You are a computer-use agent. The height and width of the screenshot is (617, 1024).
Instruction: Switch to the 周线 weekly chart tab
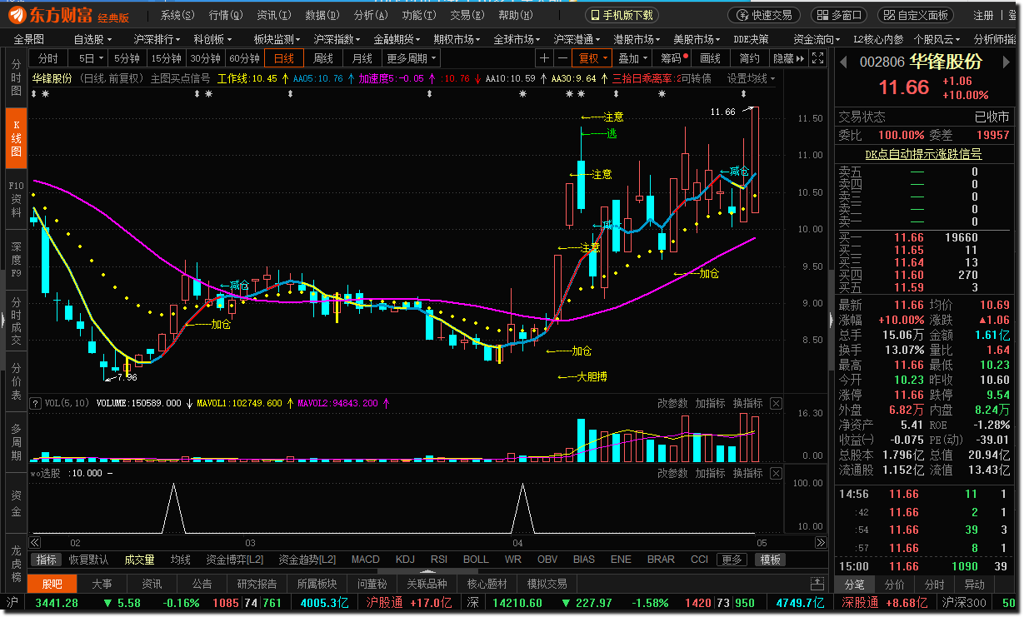pos(322,58)
